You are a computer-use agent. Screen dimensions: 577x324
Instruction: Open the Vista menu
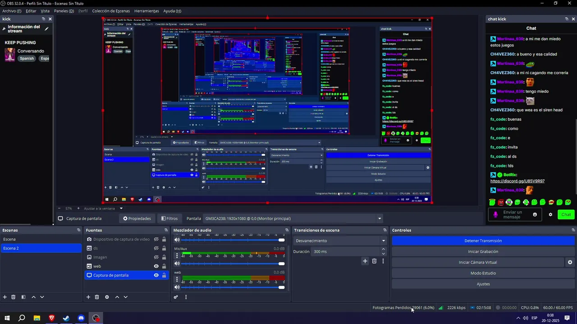(x=45, y=11)
